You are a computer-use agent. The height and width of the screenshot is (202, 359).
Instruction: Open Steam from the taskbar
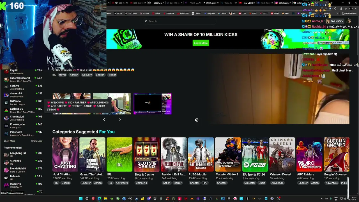(136, 199)
